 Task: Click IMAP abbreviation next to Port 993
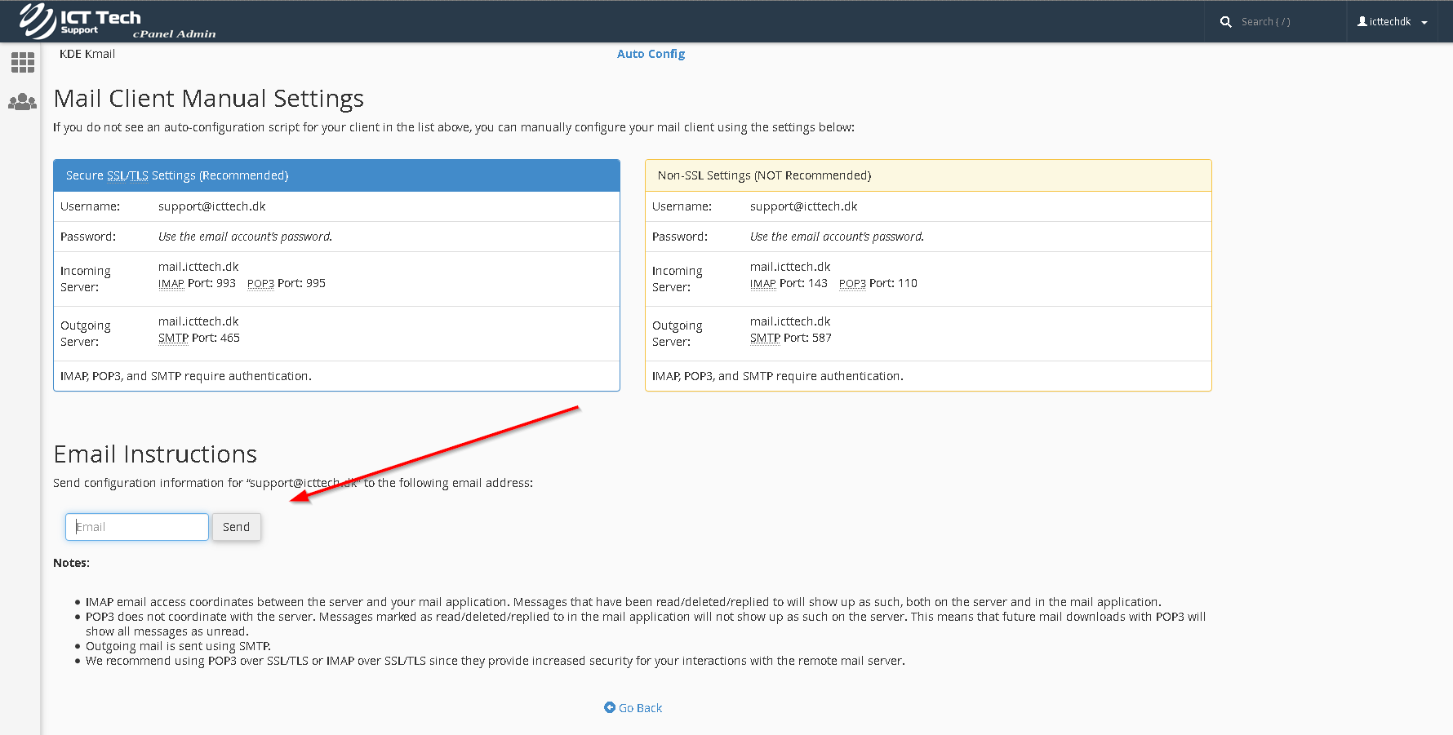point(171,284)
